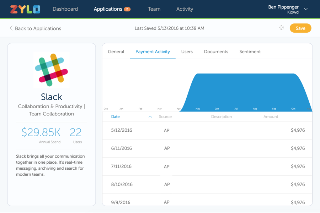Viewport: 320px width, 213px height.
Task: Switch to the General tab
Action: point(116,52)
